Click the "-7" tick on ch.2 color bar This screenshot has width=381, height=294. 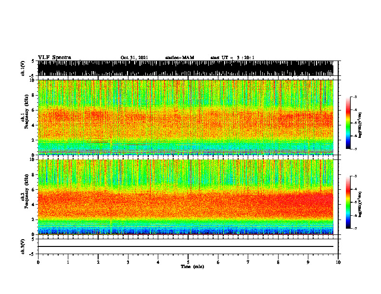[355, 228]
